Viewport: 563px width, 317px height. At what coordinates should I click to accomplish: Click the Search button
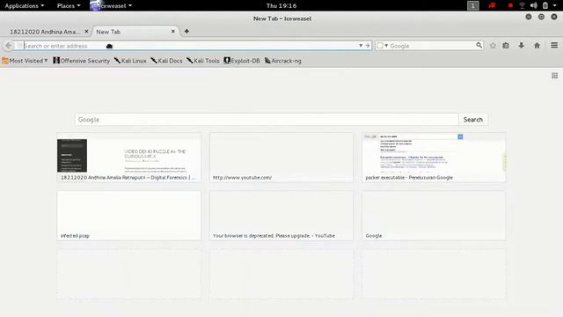[473, 120]
